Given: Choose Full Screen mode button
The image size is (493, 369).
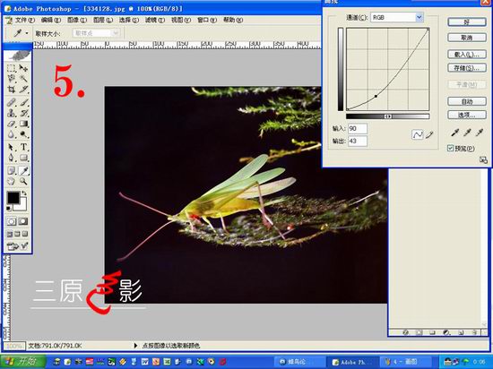Looking at the screenshot, I should (x=25, y=235).
